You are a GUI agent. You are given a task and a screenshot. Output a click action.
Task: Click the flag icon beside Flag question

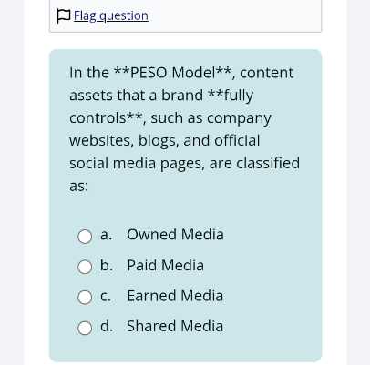point(64,16)
